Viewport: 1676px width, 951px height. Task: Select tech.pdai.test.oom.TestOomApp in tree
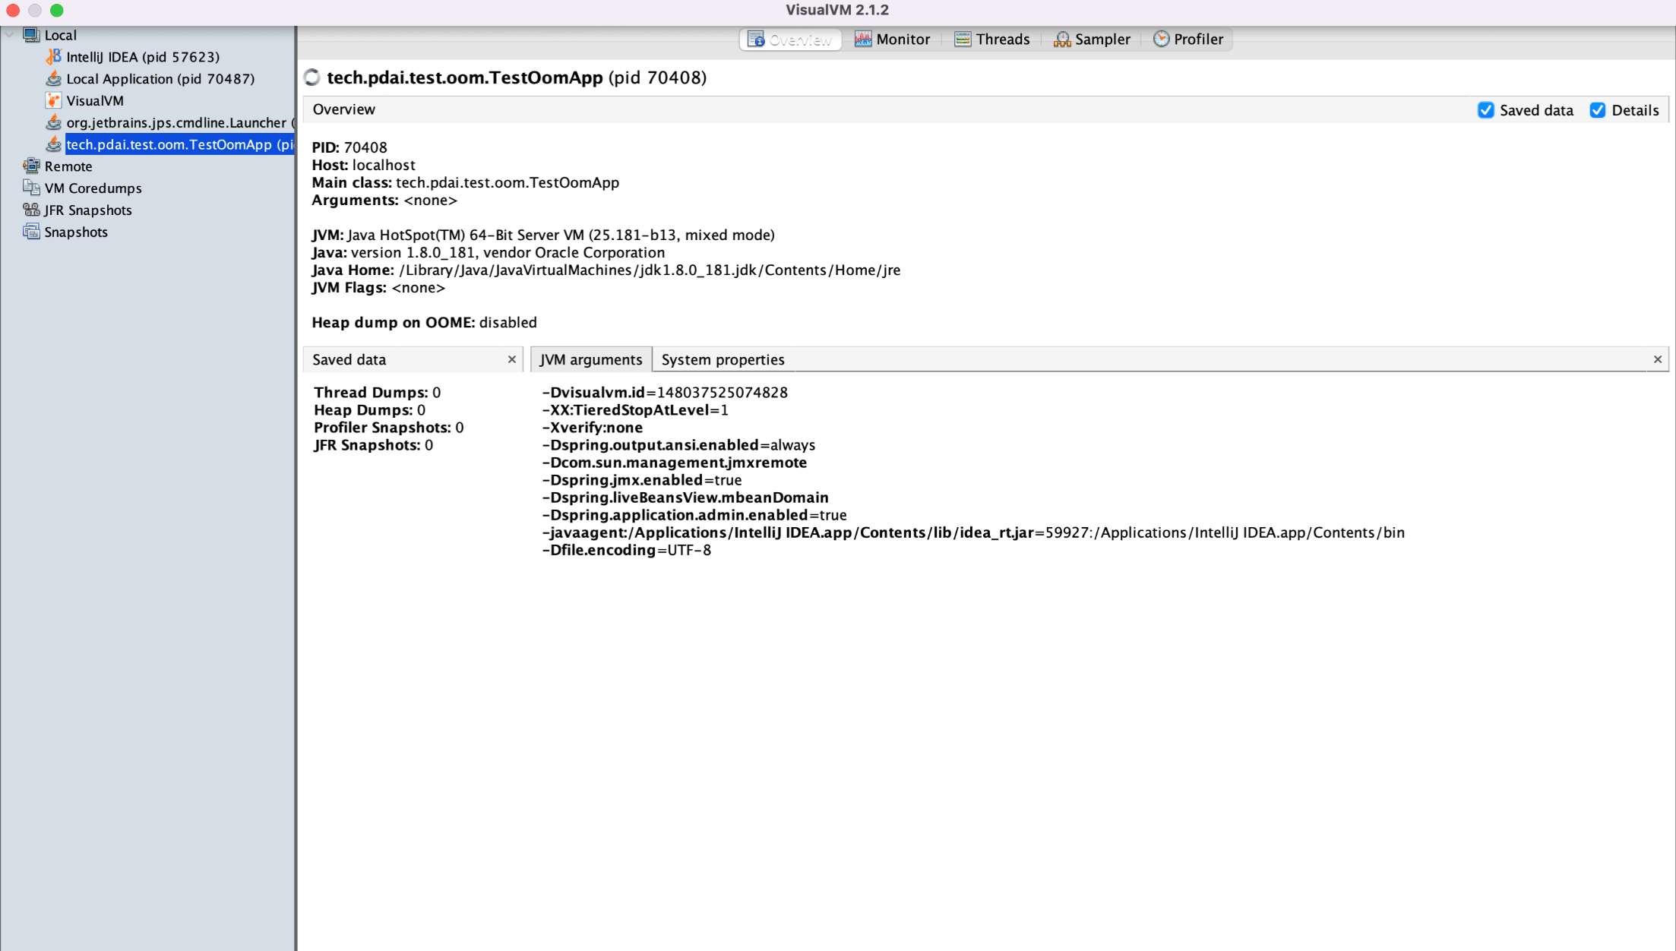coord(179,144)
